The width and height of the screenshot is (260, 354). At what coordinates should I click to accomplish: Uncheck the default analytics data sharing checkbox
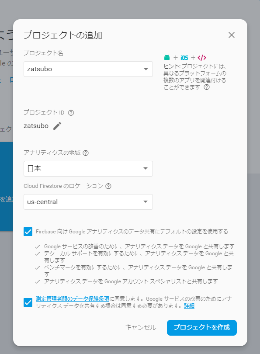28,231
